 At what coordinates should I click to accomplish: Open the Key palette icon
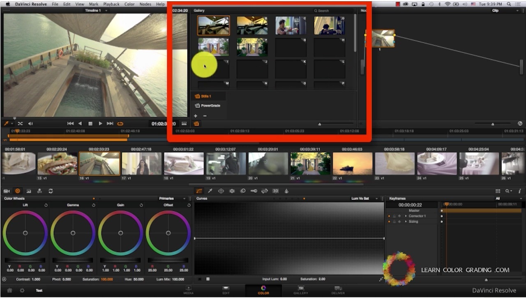point(254,191)
